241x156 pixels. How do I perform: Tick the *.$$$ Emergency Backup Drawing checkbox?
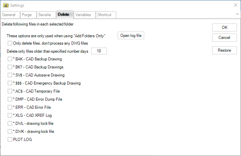click(x=10, y=83)
